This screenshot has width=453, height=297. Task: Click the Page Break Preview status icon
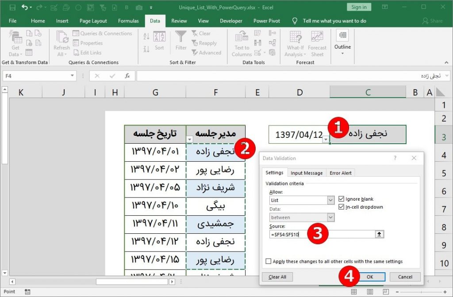tap(386, 292)
